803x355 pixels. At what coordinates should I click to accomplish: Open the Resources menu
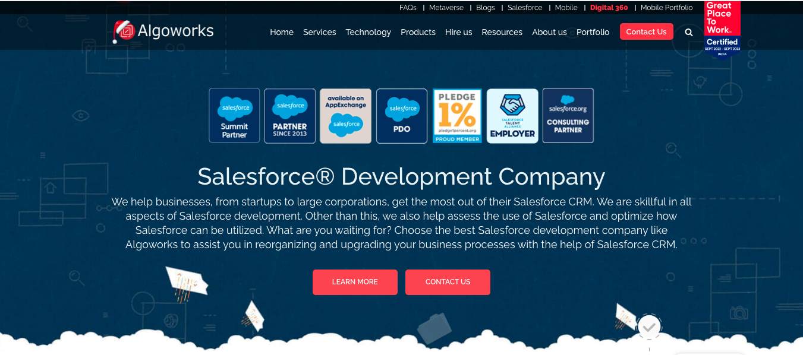502,32
